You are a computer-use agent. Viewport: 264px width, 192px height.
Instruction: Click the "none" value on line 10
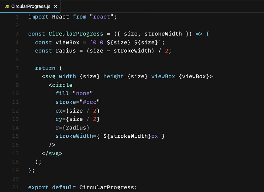83,93
